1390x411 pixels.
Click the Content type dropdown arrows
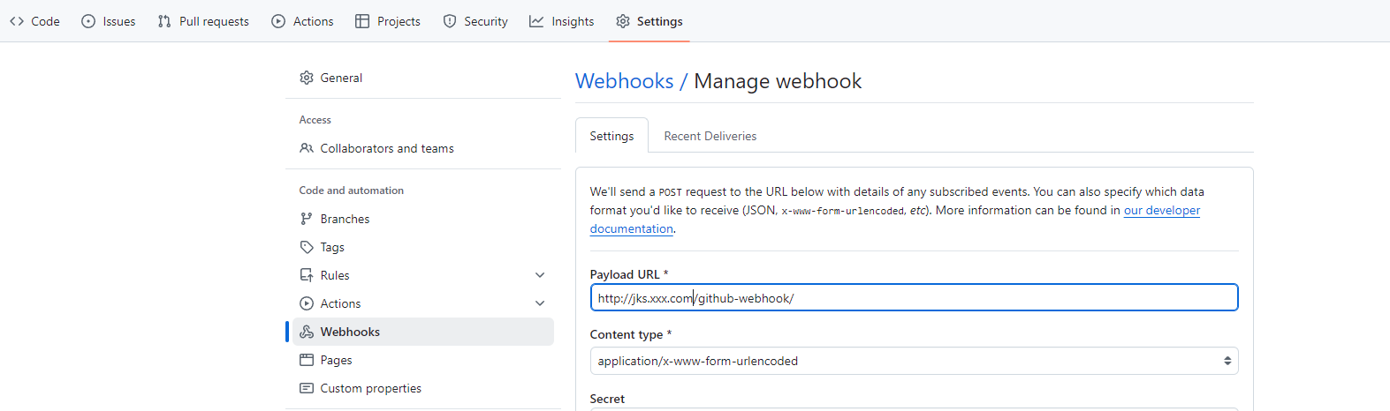pos(1227,361)
